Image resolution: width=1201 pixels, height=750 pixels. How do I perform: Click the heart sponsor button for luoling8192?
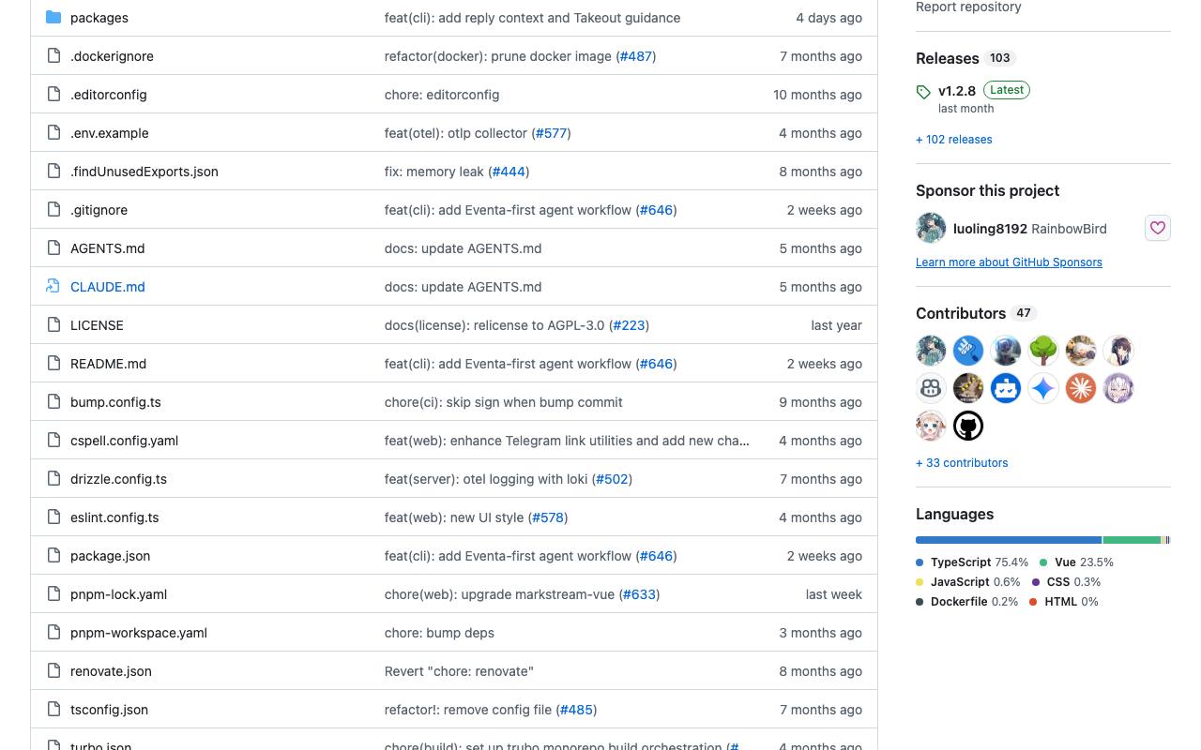(x=1158, y=228)
